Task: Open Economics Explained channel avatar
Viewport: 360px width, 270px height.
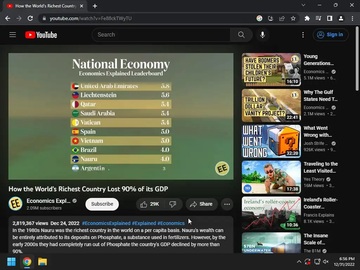Action: (15, 204)
